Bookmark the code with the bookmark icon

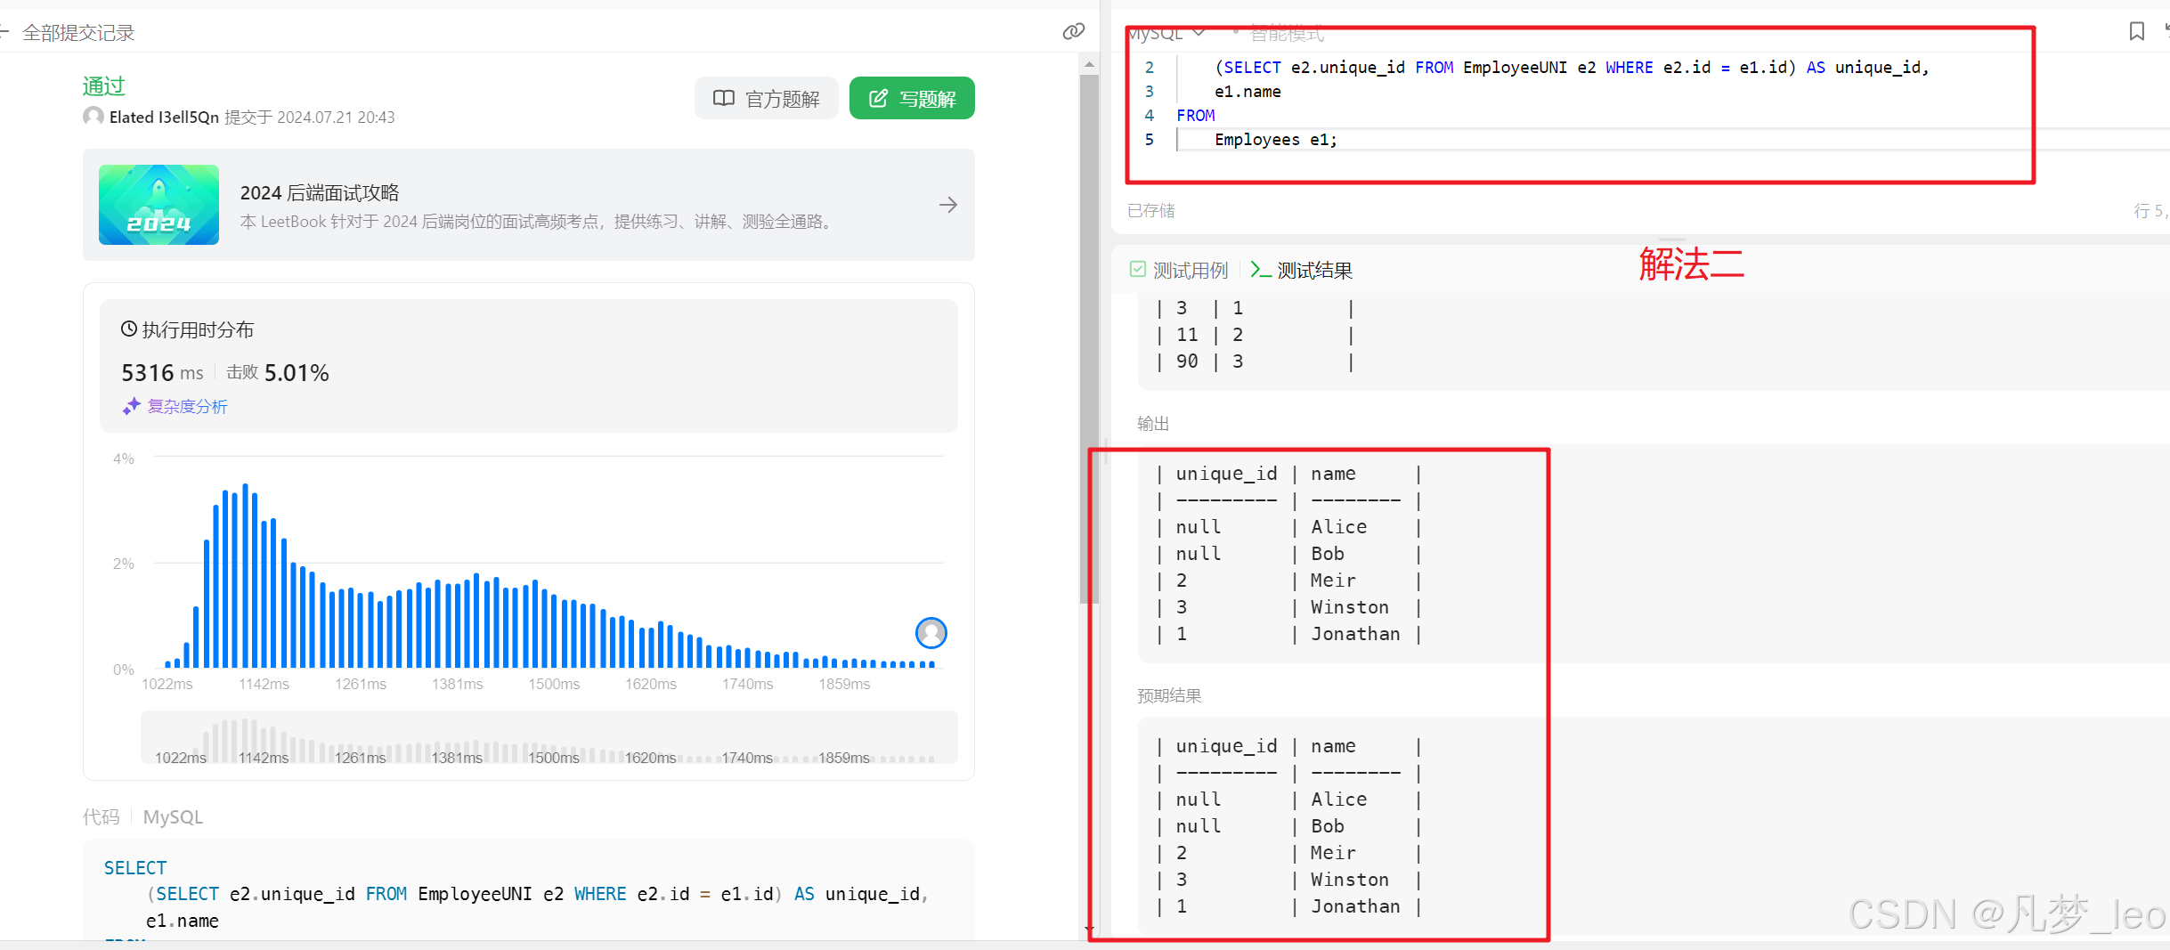click(2137, 32)
